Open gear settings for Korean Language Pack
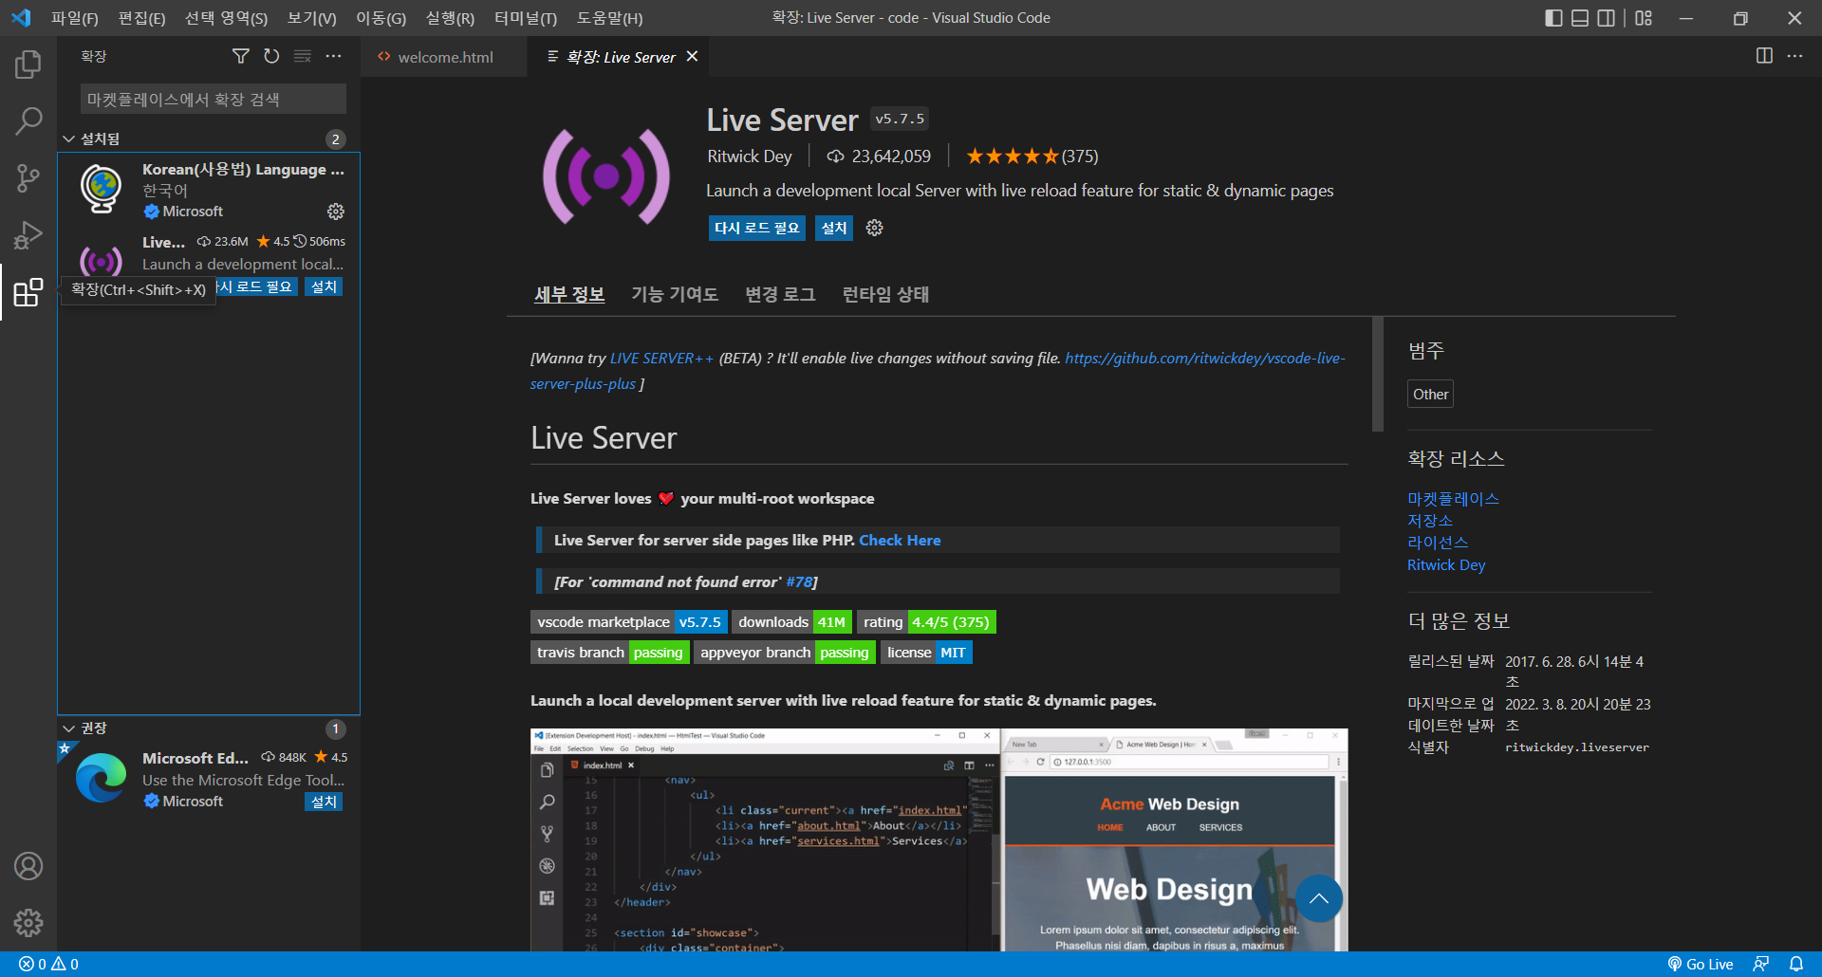The image size is (1822, 977). [x=336, y=211]
